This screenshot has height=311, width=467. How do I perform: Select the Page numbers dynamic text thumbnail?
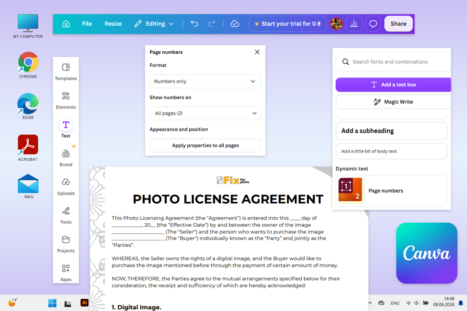351,191
